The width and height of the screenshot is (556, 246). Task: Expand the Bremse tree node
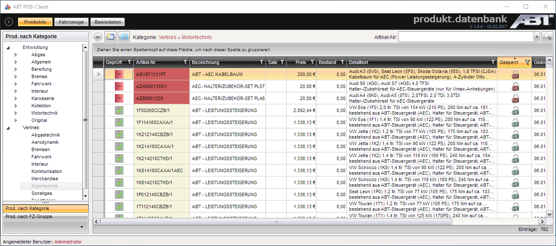(16, 77)
